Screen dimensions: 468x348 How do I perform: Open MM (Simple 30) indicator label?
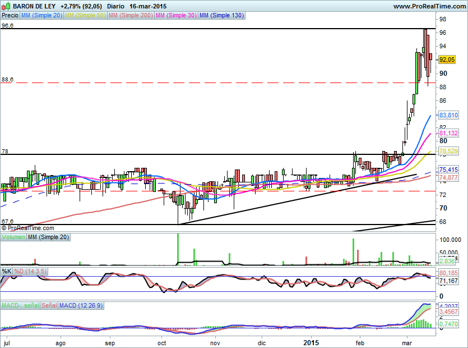pos(176,15)
